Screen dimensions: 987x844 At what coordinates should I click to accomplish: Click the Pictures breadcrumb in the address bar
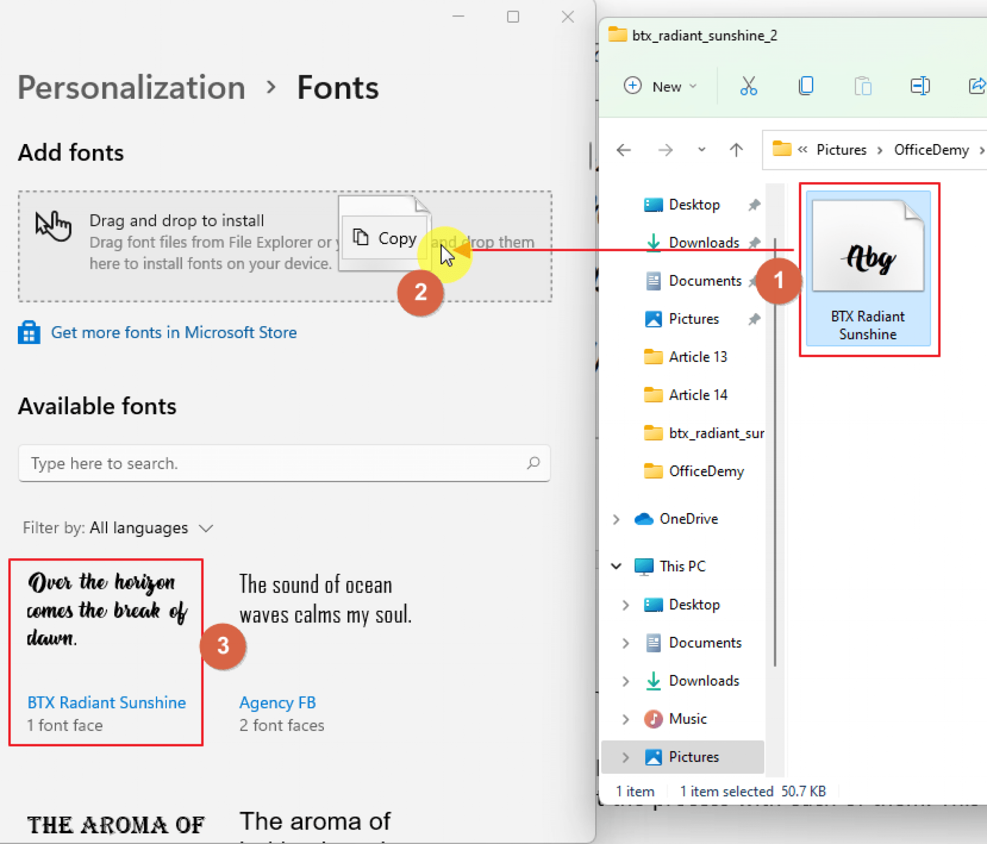[x=841, y=150]
